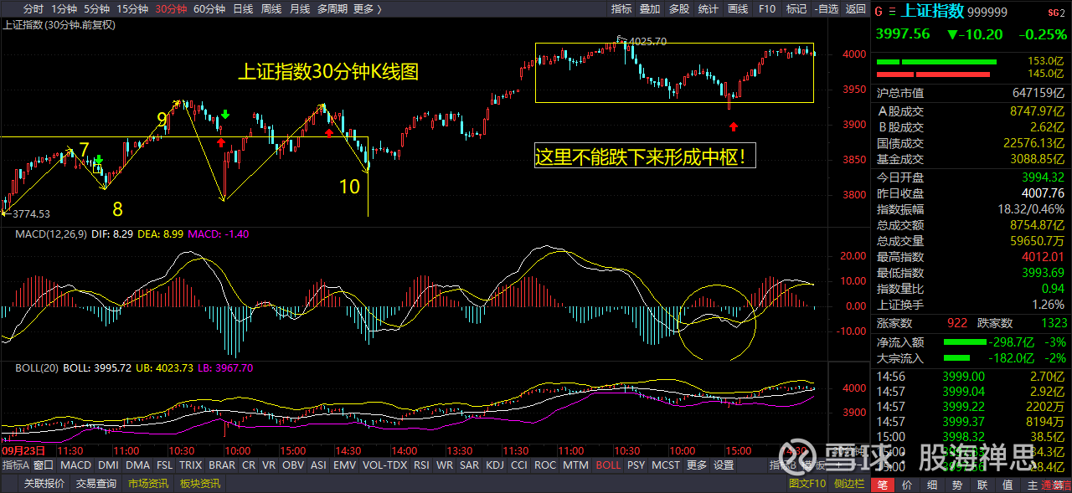This screenshot has height=493, width=1072.
Task: Select the KDJ indicator tab
Action: [x=495, y=465]
